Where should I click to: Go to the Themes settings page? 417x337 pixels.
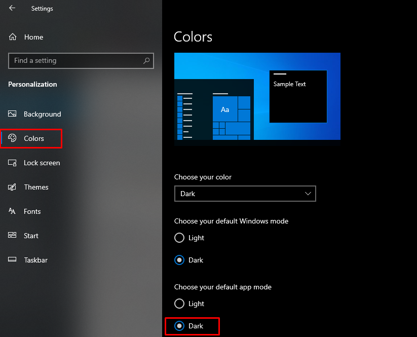click(36, 187)
